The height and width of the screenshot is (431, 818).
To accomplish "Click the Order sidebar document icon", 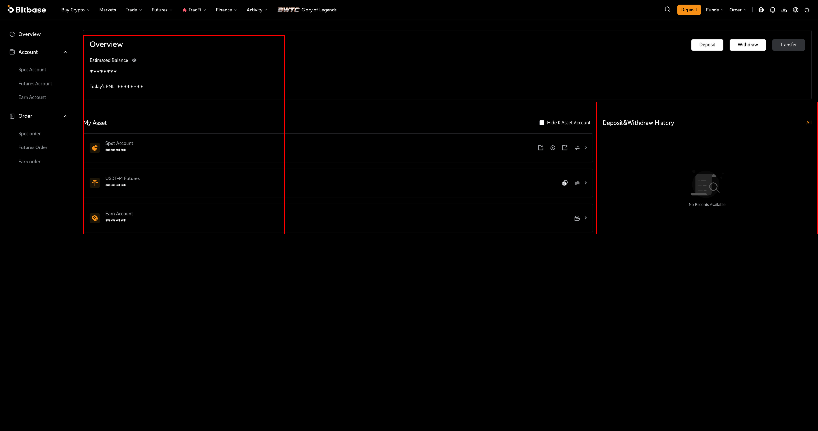I will pyautogui.click(x=12, y=116).
